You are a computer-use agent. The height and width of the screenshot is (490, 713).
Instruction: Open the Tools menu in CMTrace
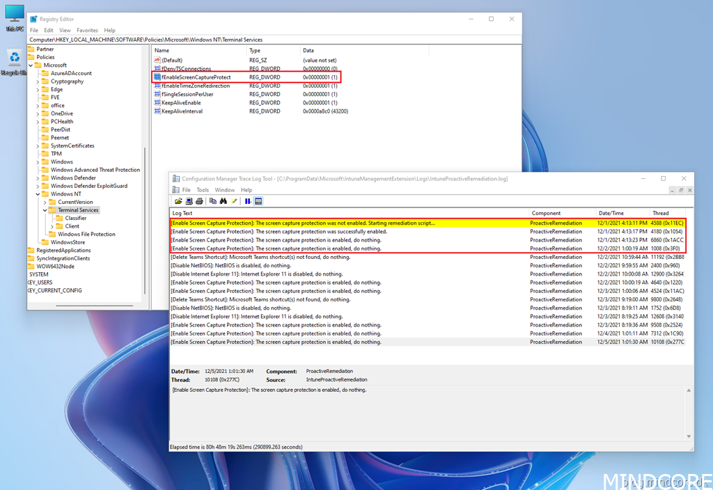click(203, 190)
